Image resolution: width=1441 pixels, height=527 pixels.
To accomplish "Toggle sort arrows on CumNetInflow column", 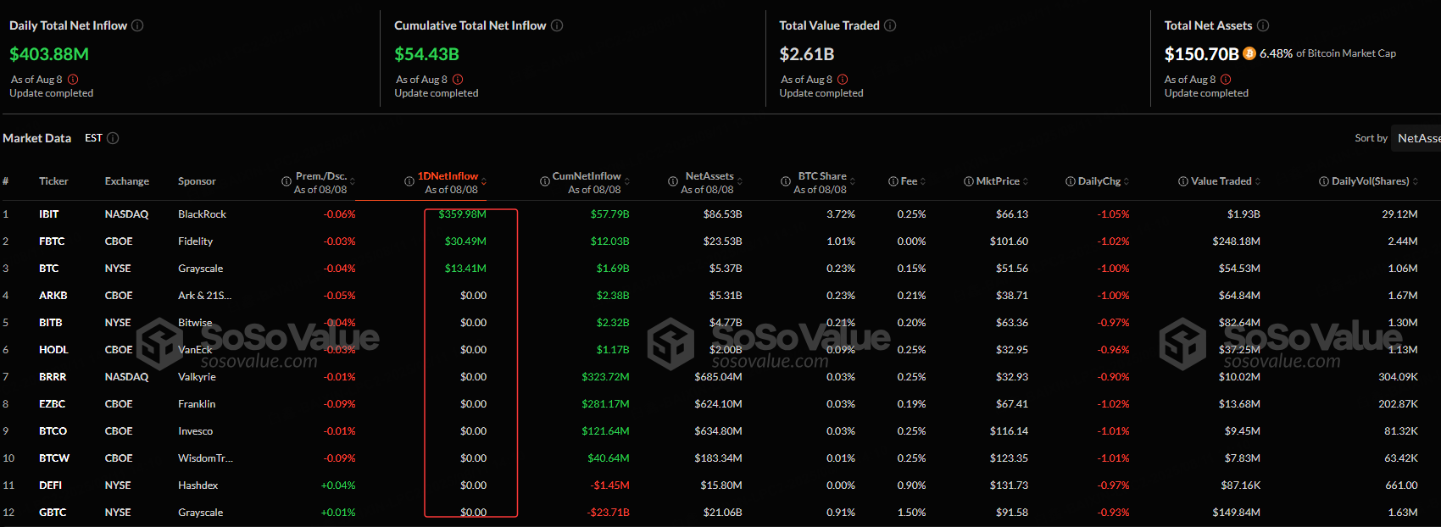I will click(626, 182).
